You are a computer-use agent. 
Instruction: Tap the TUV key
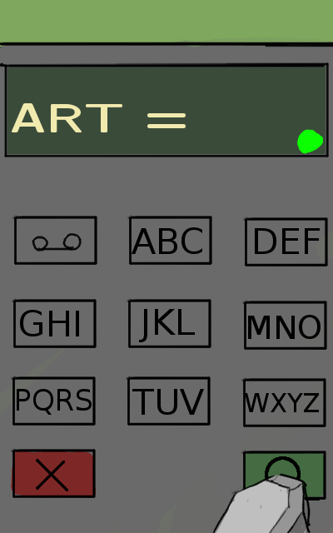[x=168, y=401]
